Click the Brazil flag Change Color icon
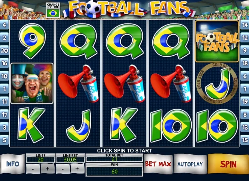This screenshot has width=249, height=181. pos(53,13)
